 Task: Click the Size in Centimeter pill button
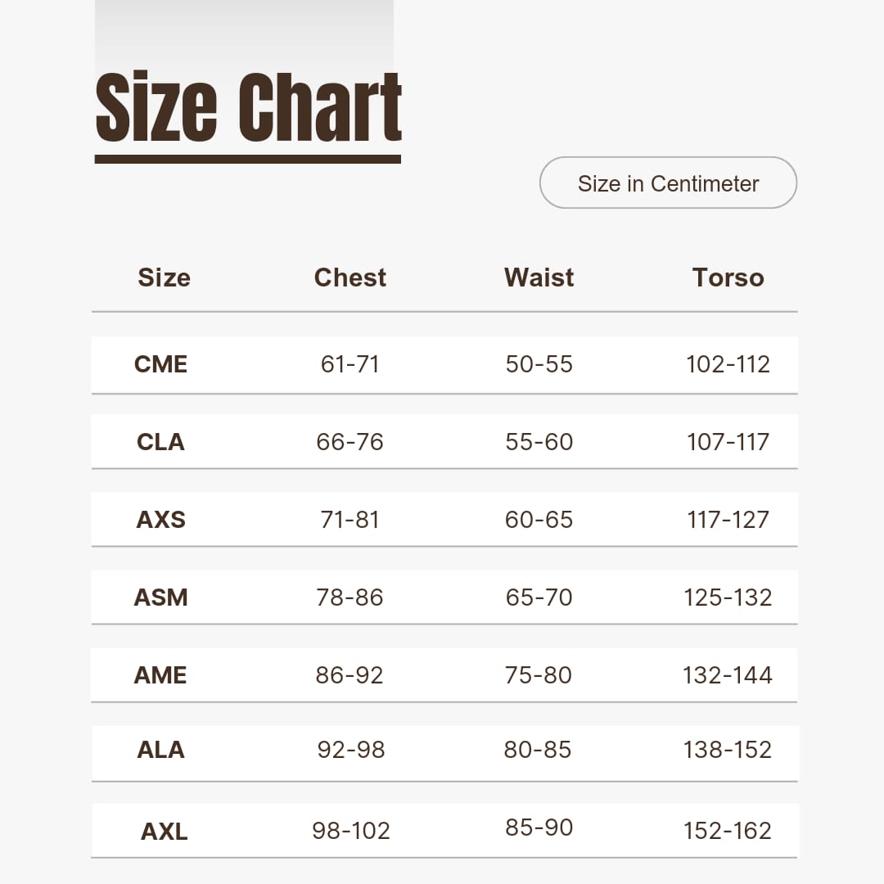[668, 183]
